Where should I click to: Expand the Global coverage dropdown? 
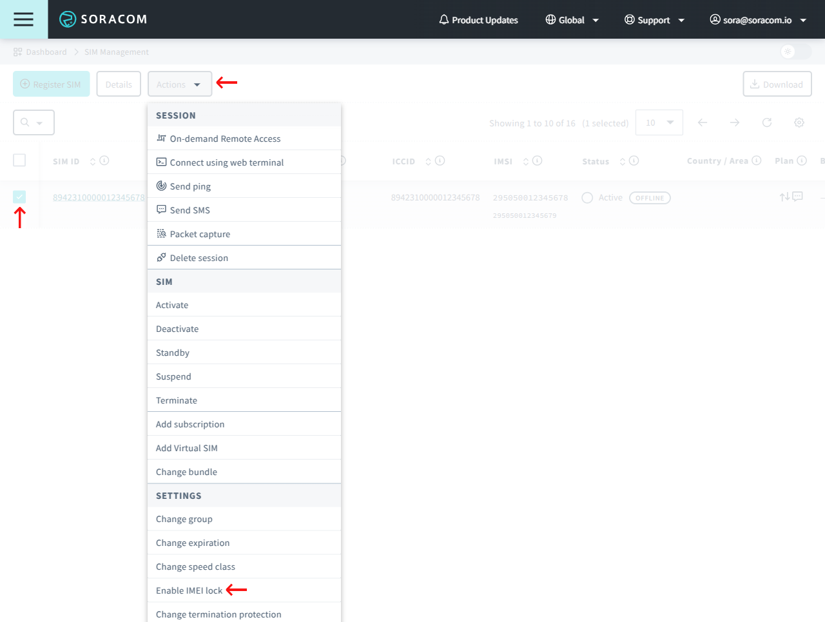coord(572,20)
